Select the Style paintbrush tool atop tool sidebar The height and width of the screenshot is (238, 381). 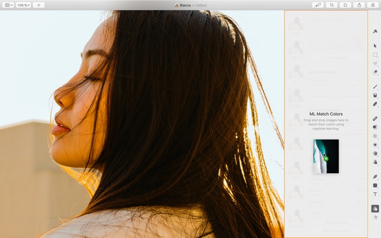point(375,31)
